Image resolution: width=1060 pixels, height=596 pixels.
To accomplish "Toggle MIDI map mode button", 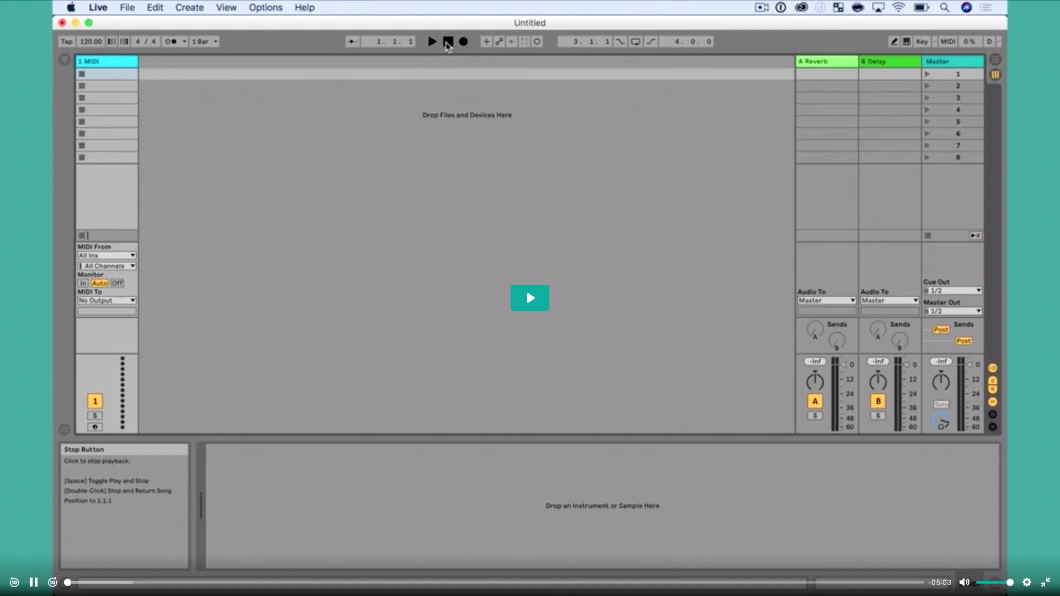I will [x=948, y=41].
